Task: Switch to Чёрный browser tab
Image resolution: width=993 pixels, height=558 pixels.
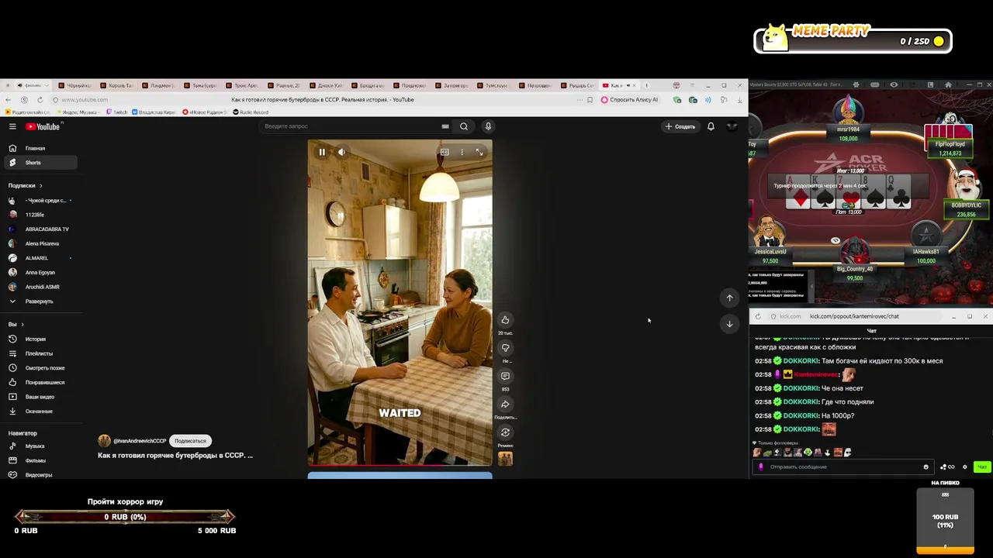Action: (x=75, y=85)
